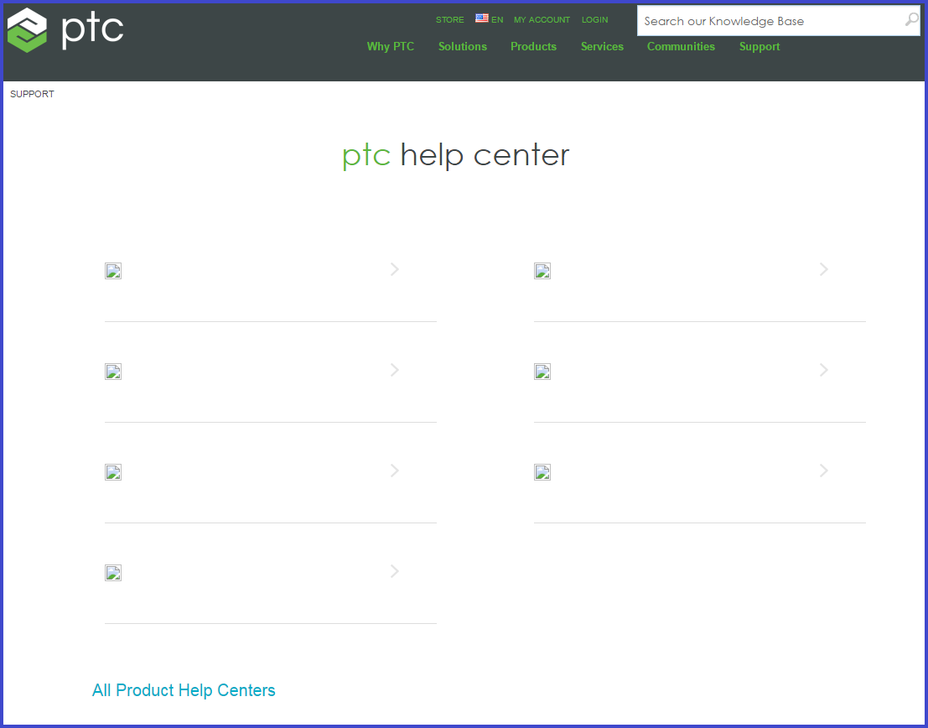Viewport: 928px width, 728px height.
Task: Click the chevron in the second left card
Action: (x=395, y=370)
